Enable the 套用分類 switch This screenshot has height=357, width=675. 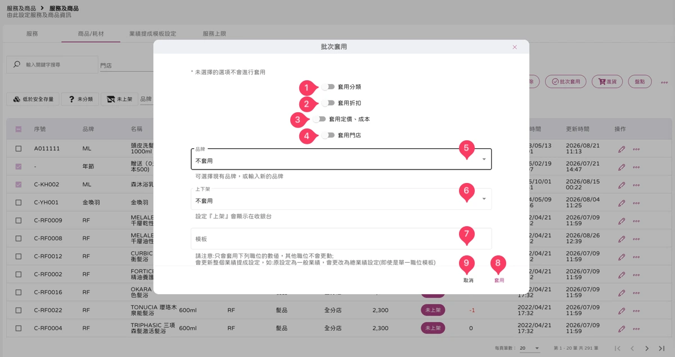(x=328, y=87)
